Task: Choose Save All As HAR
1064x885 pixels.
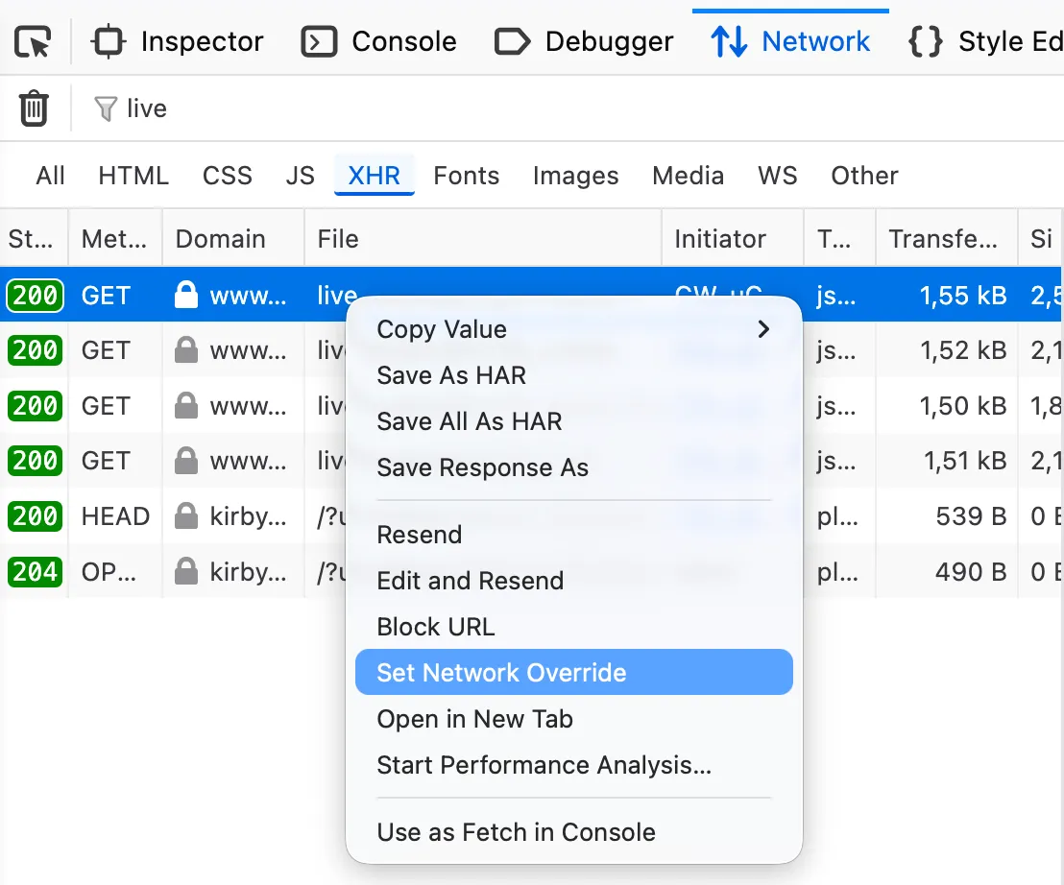Action: point(574,421)
